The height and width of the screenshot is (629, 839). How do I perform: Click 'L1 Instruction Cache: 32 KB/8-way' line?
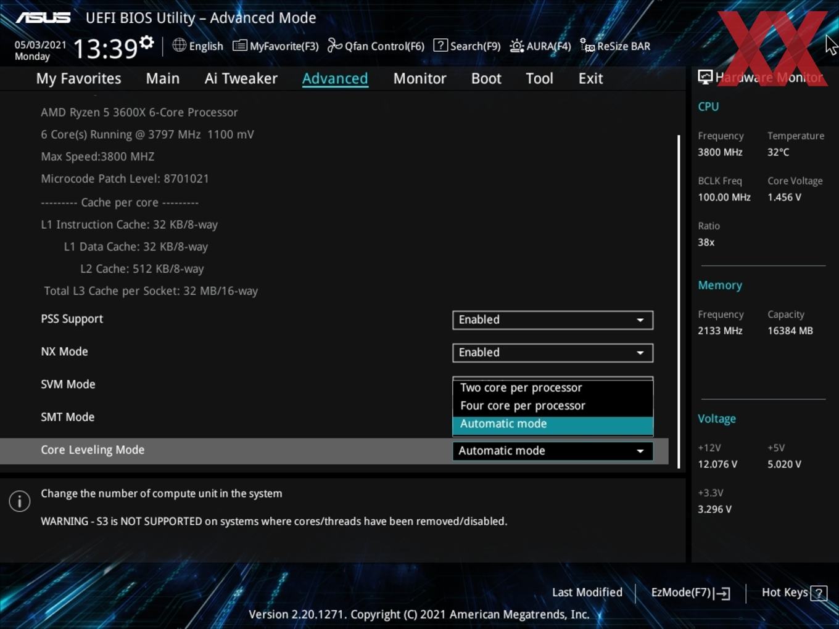tap(130, 224)
